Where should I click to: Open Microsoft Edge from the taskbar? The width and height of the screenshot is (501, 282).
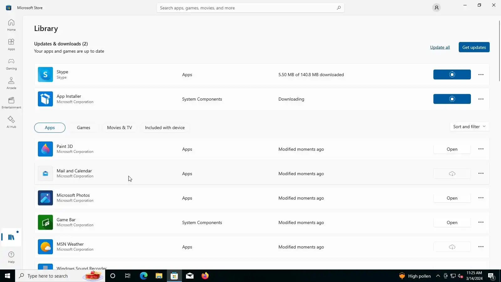pyautogui.click(x=144, y=276)
